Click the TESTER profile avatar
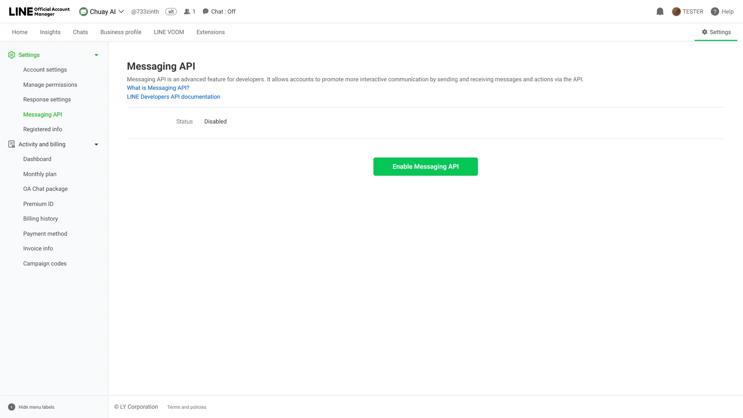This screenshot has width=743, height=418. [676, 12]
